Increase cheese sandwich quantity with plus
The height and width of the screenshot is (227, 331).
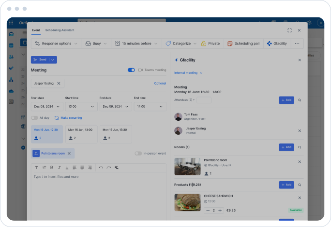[220, 211]
